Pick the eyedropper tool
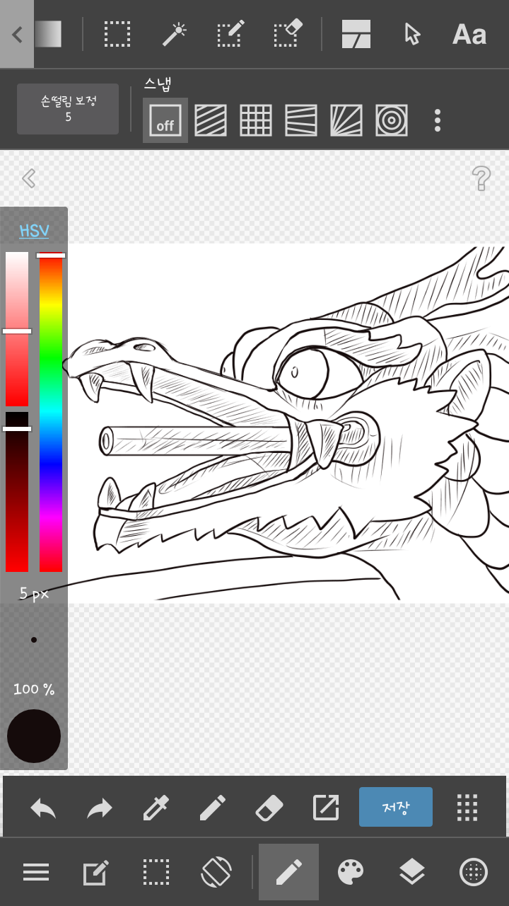Viewport: 509px width, 906px height. tap(156, 808)
